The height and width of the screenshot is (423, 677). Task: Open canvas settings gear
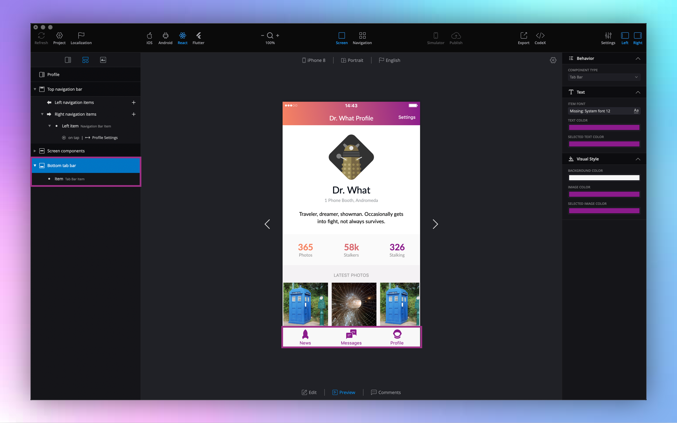[x=553, y=60]
